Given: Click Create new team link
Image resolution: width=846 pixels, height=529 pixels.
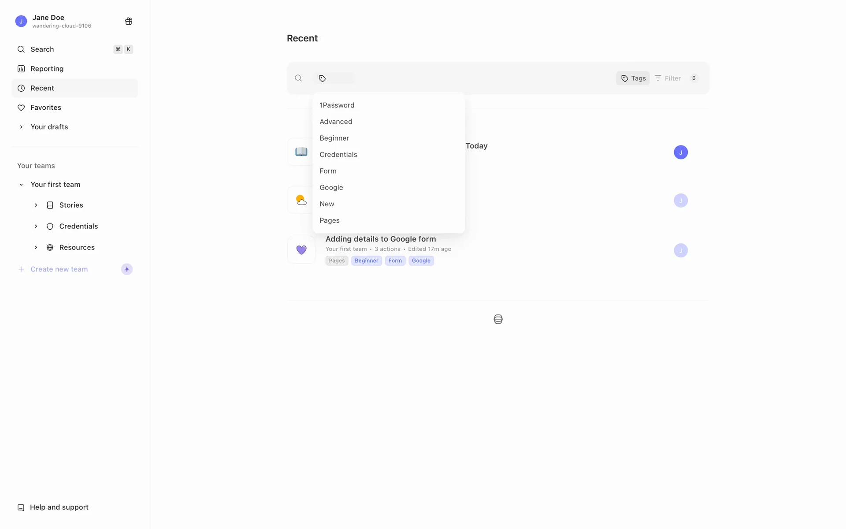Looking at the screenshot, I should point(59,269).
